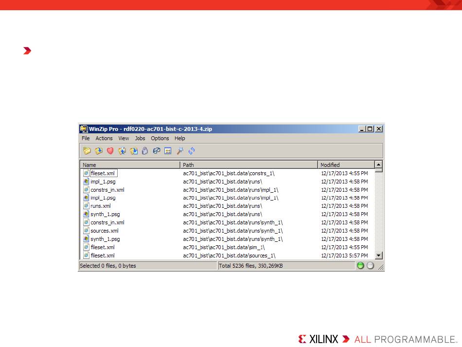Select runs.xml file name
462x347 pixels.
pyautogui.click(x=101, y=206)
